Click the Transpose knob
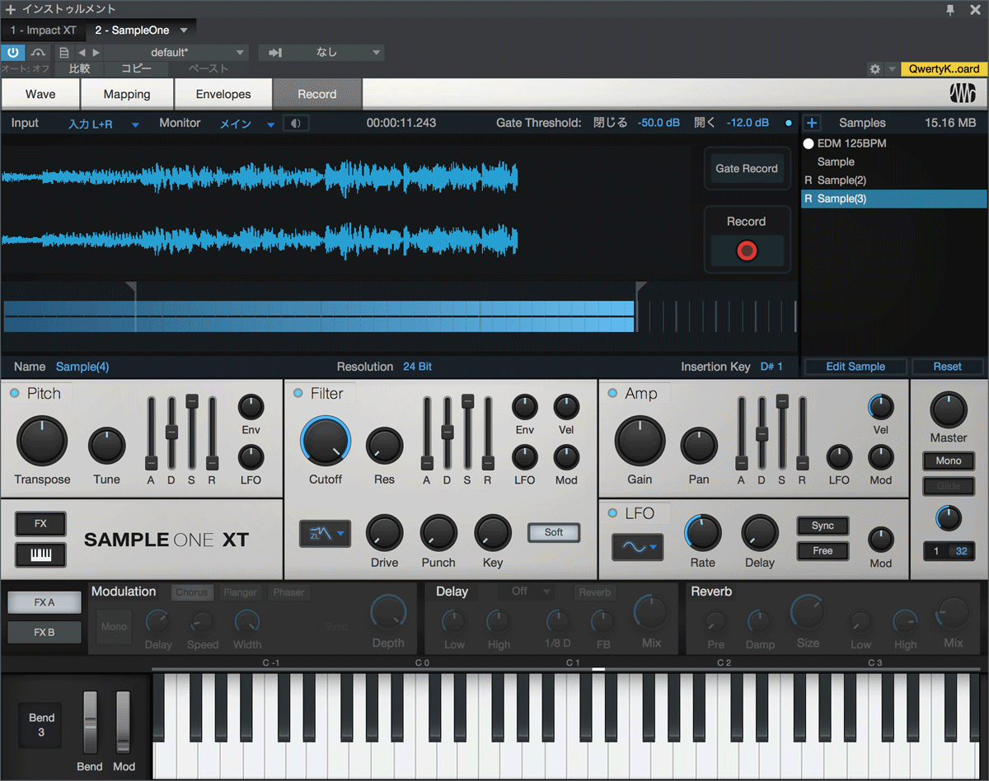 pyautogui.click(x=42, y=441)
